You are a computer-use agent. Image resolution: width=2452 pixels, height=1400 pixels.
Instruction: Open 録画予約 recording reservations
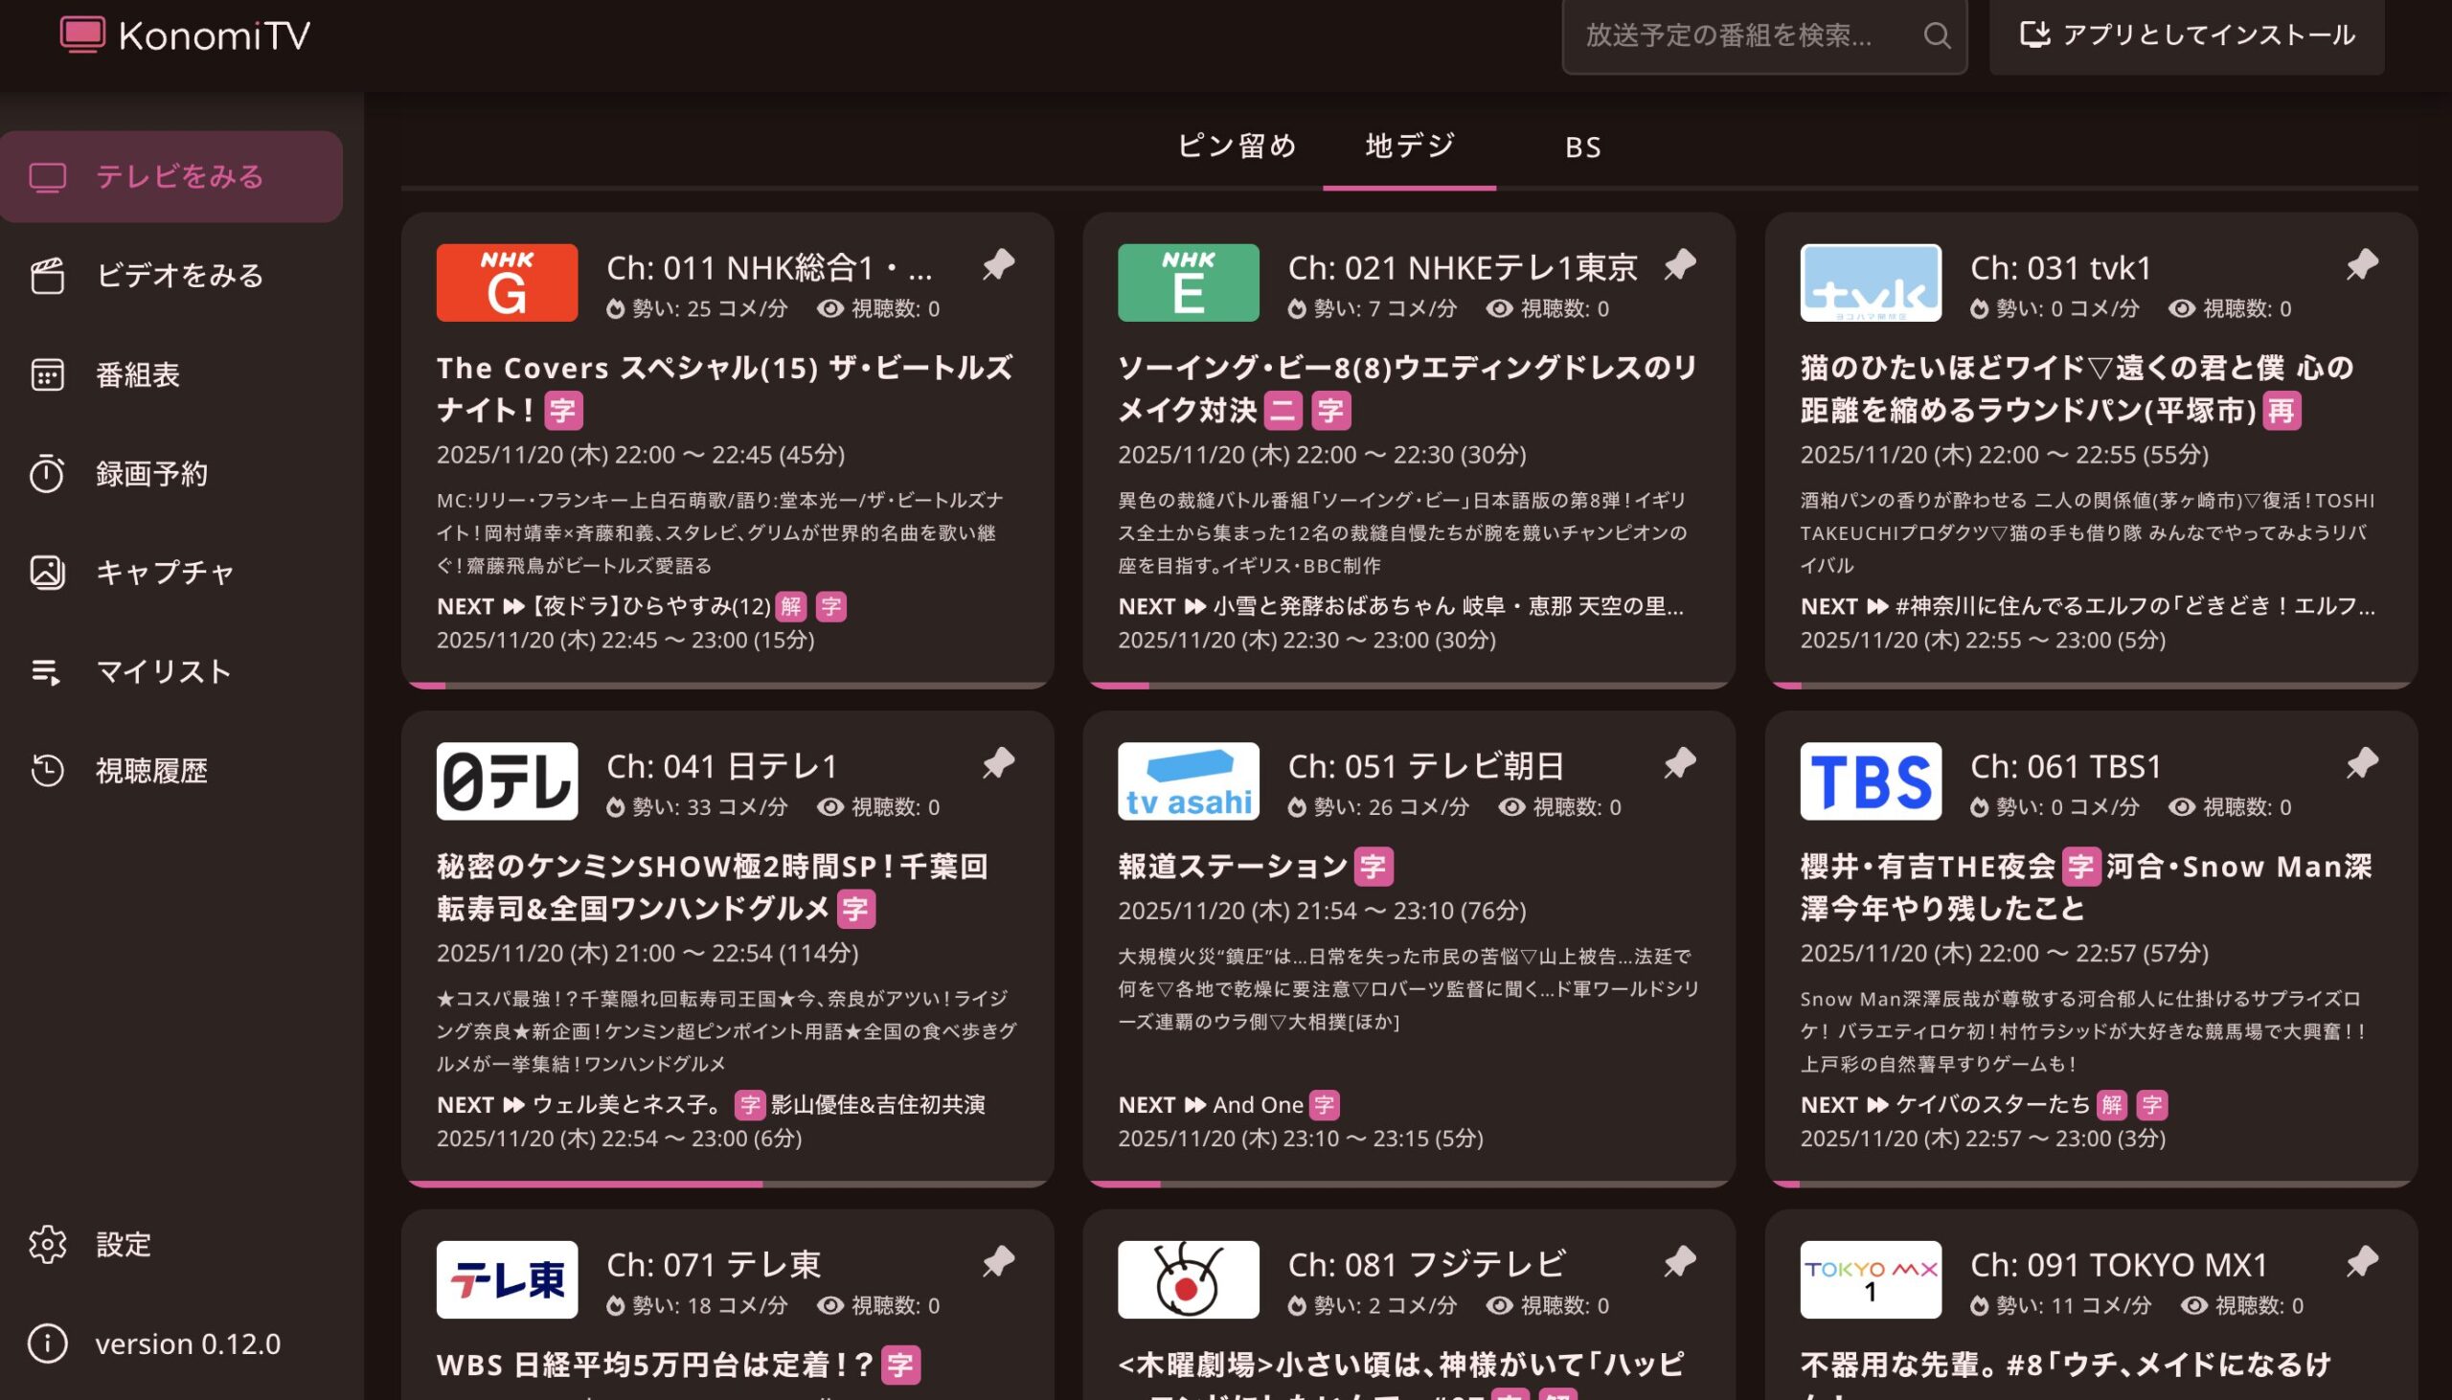tap(151, 474)
